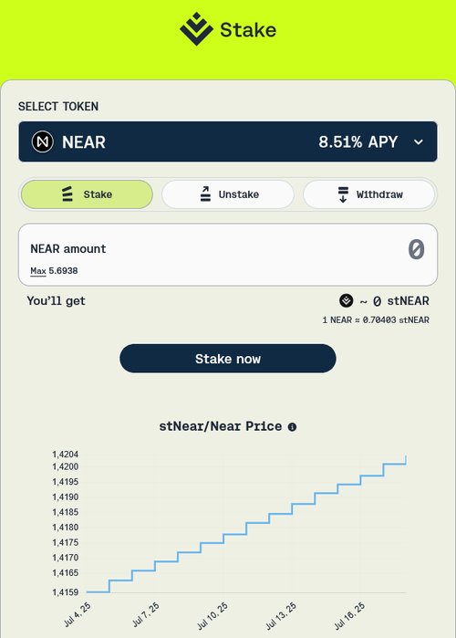Click the stacked bars icon in the Stake tab

67,194
